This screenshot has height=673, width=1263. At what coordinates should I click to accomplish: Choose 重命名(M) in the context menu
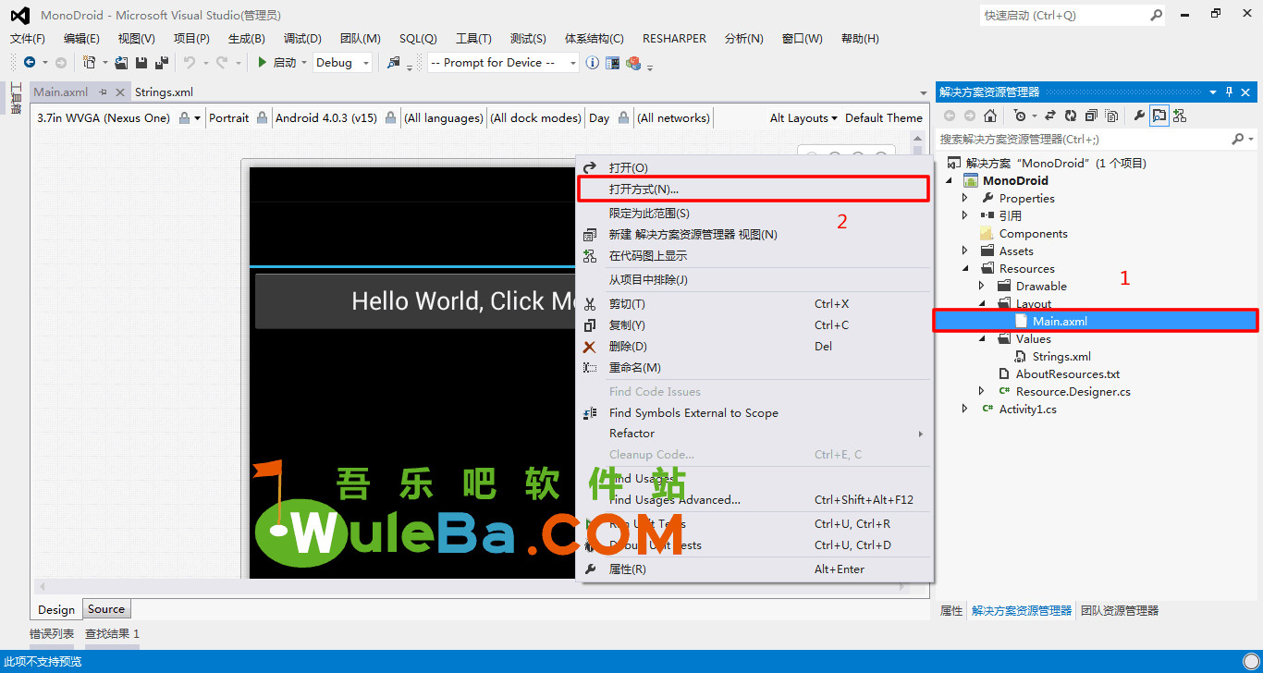click(754, 367)
